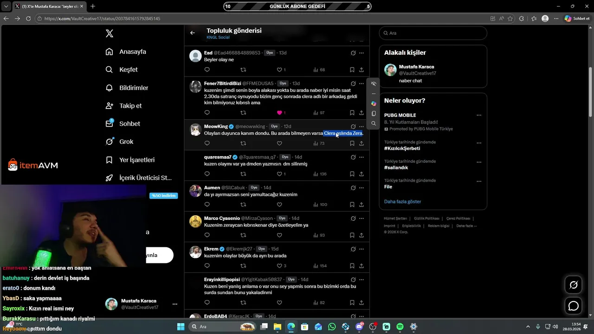Open the floating Grok button at bottom right
Image resolution: width=594 pixels, height=334 pixels.
(x=574, y=285)
